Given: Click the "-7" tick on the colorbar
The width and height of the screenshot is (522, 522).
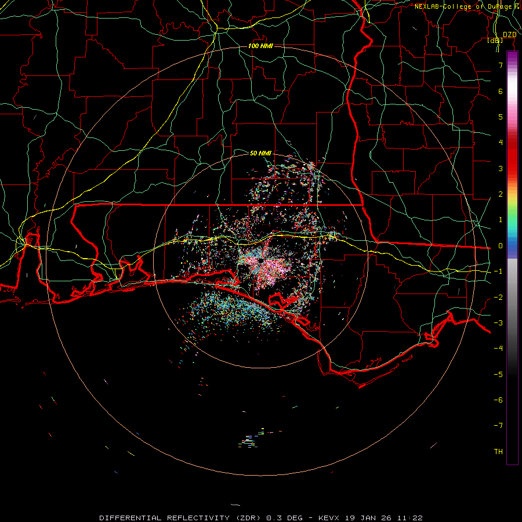Looking at the screenshot, I should [498, 426].
